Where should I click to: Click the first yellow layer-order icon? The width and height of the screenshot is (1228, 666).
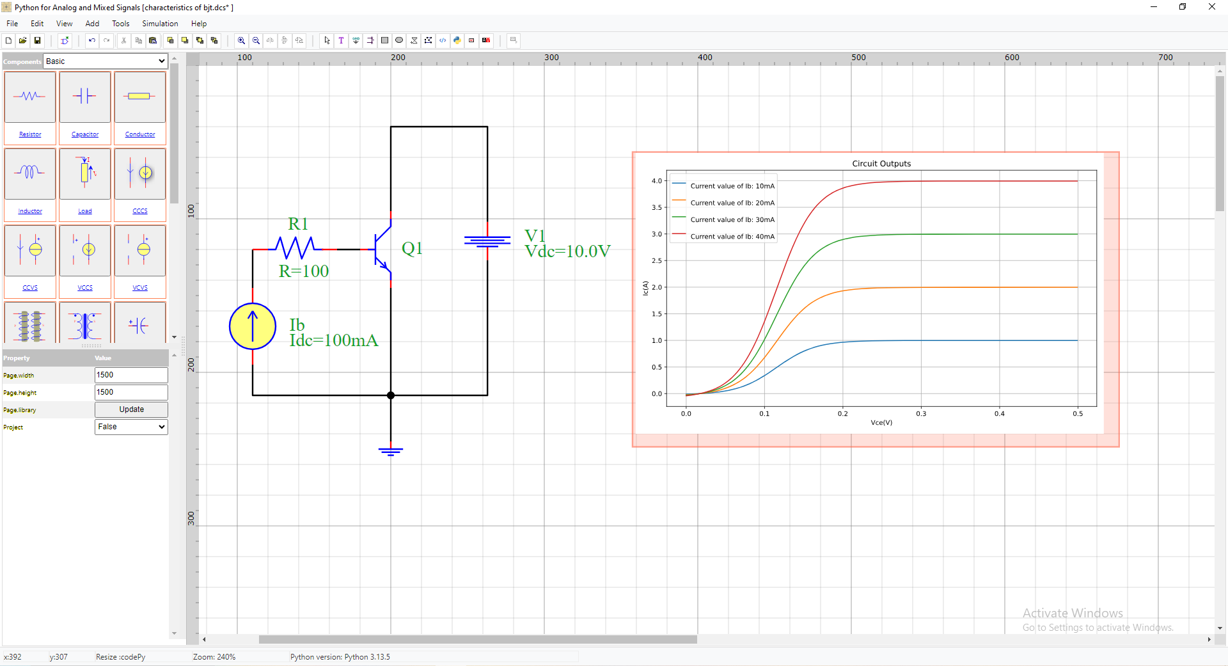pyautogui.click(x=170, y=40)
